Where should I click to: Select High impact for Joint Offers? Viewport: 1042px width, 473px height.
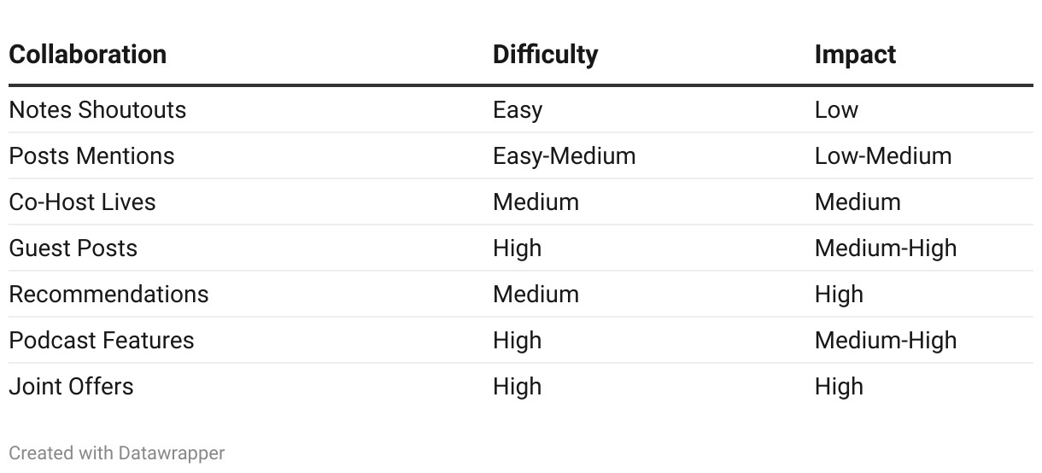pyautogui.click(x=838, y=387)
